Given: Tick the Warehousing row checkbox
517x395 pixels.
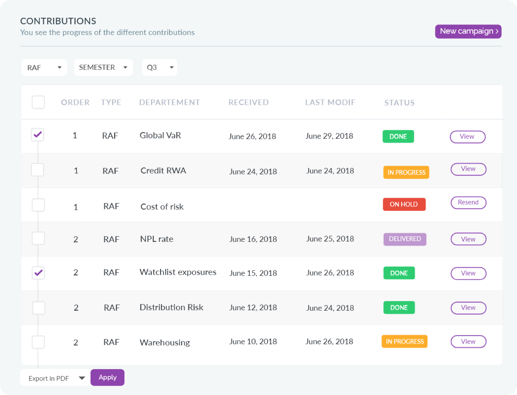Looking at the screenshot, I should point(38,342).
